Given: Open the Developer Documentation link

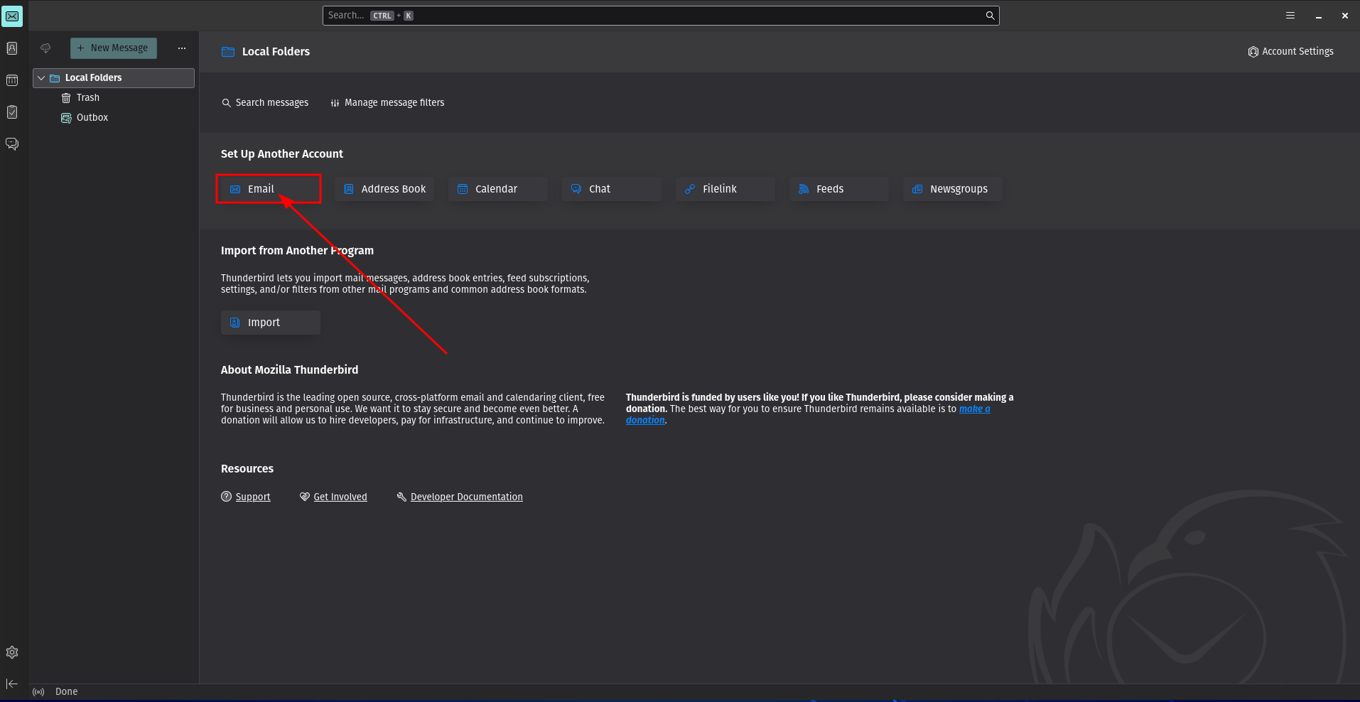Looking at the screenshot, I should pos(466,497).
